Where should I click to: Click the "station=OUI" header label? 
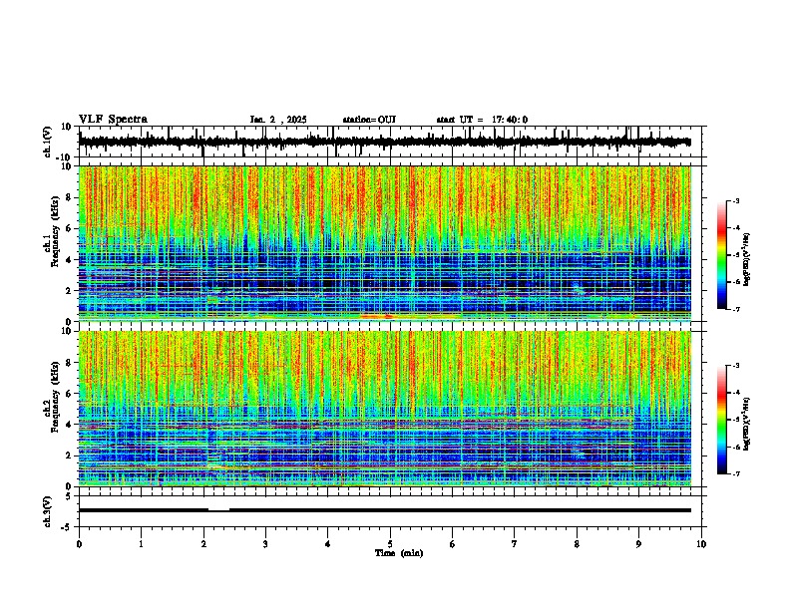coord(369,120)
